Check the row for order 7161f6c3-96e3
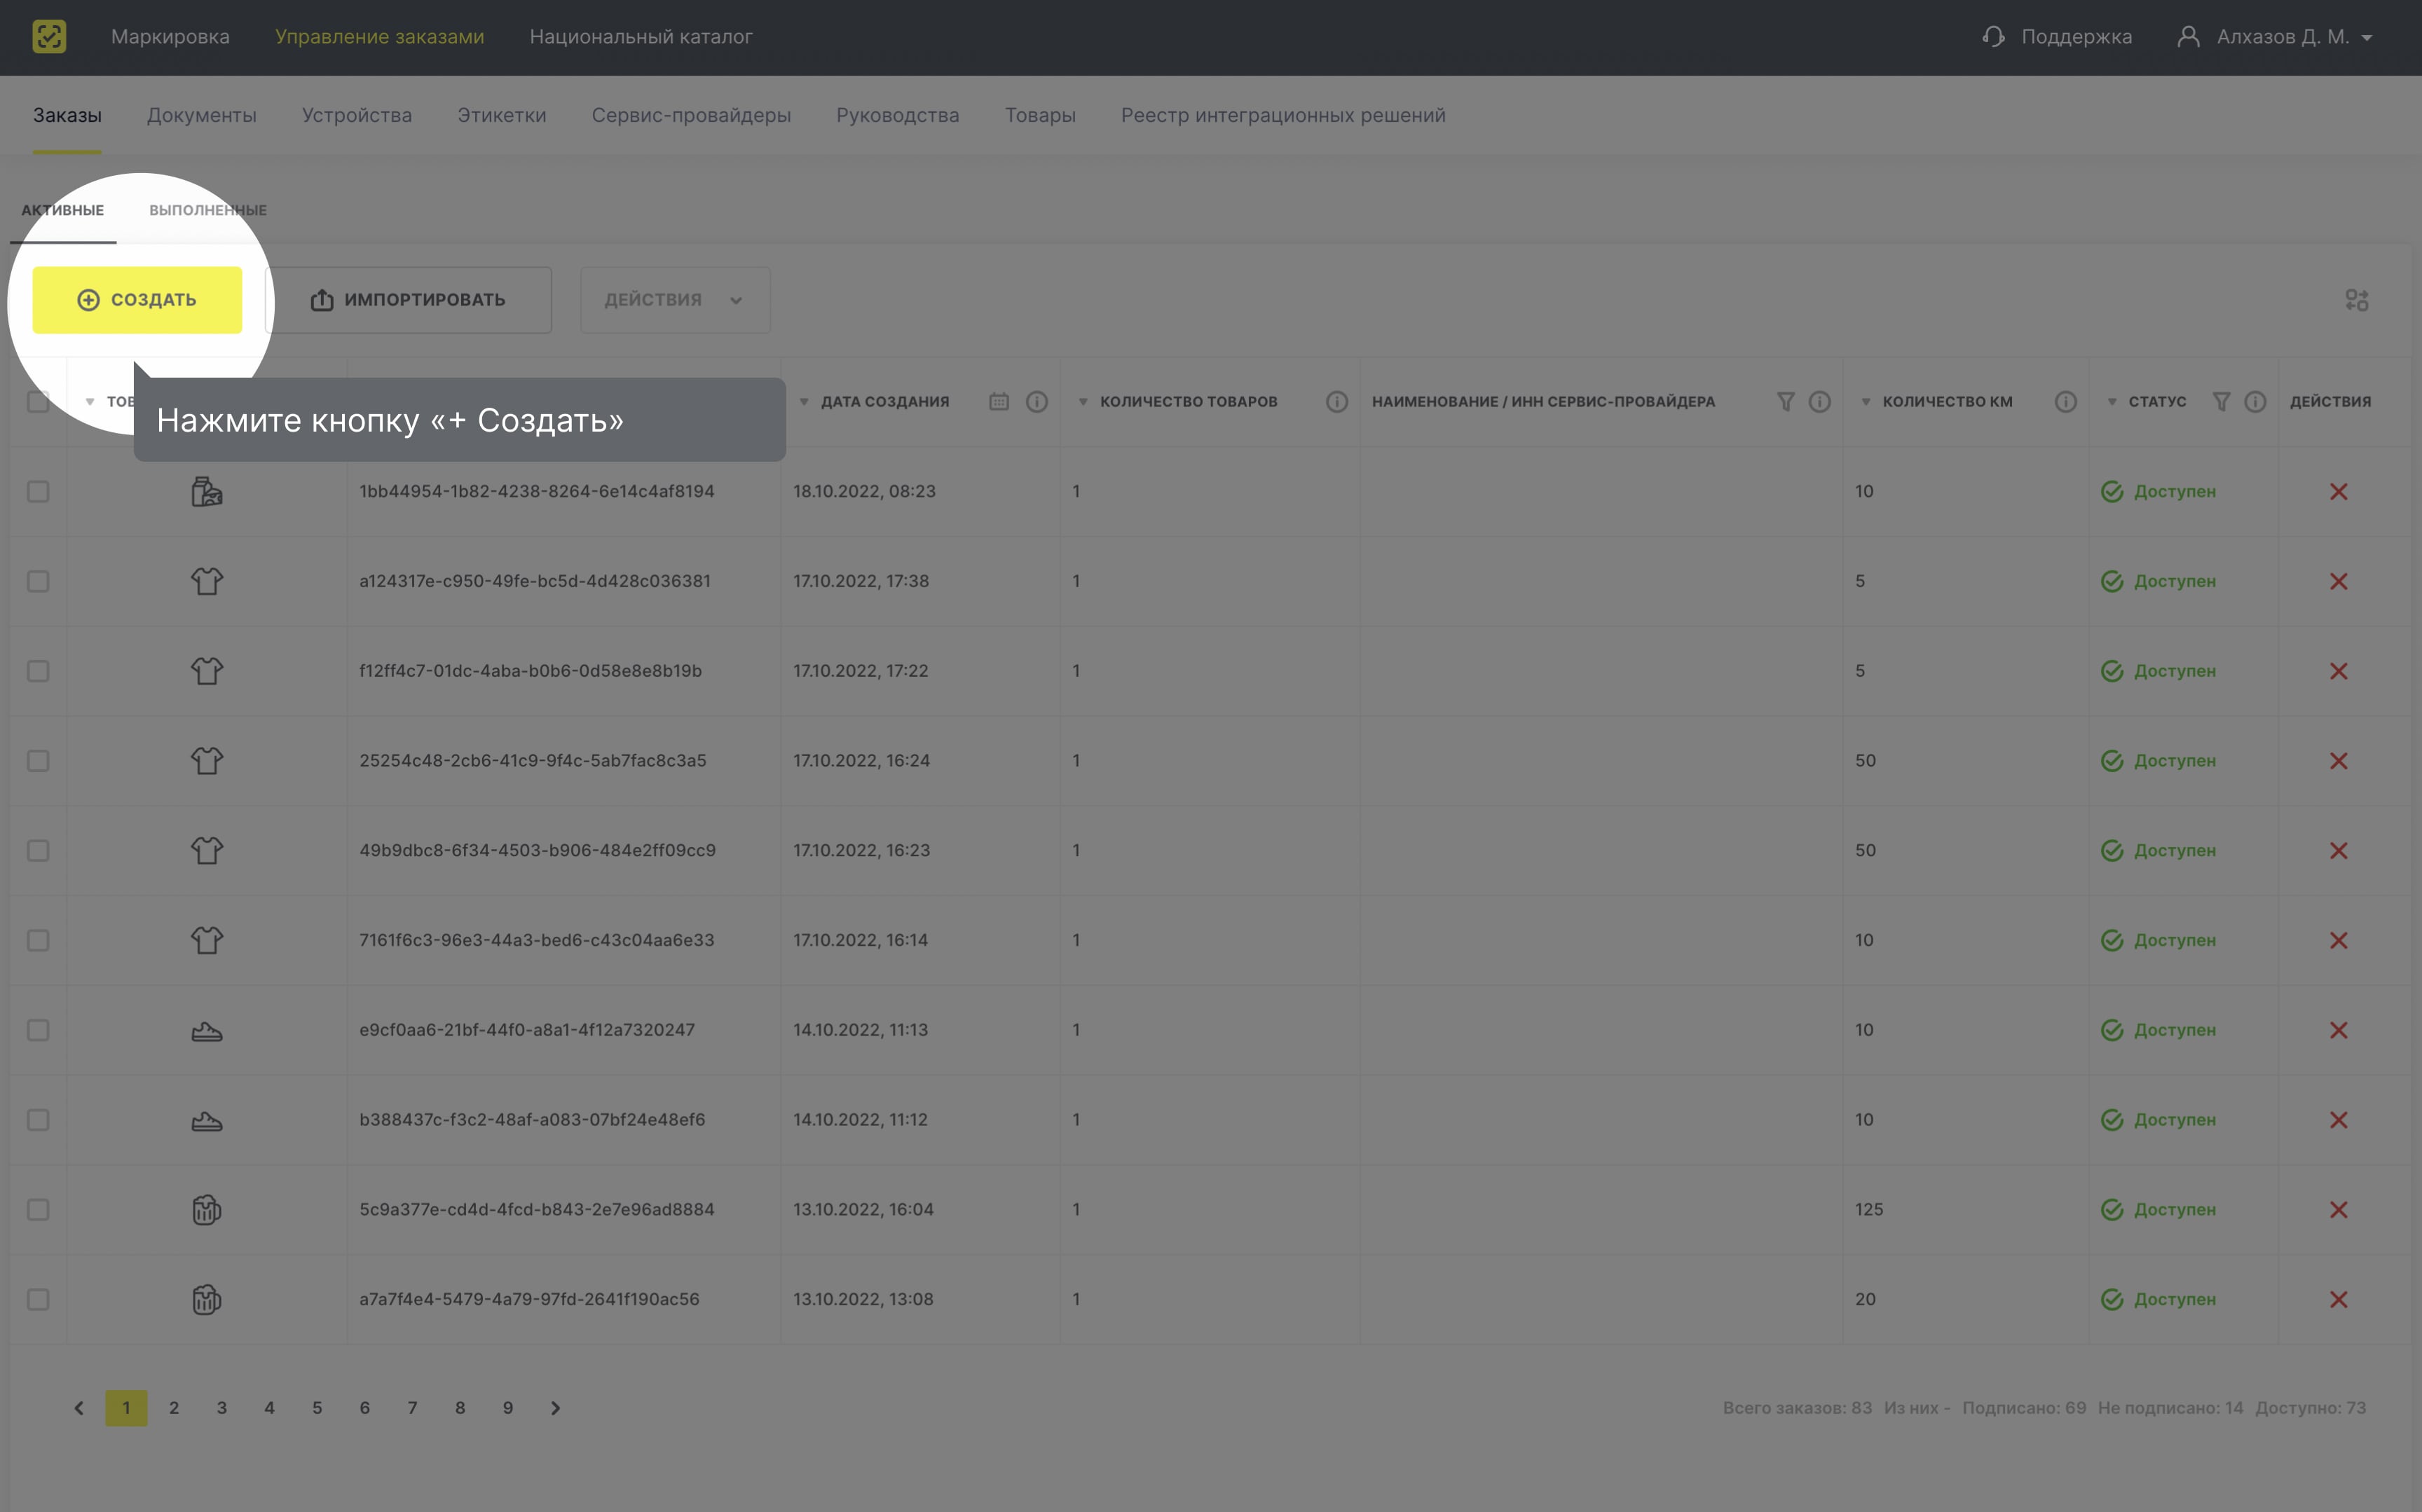Screen dimensions: 2422x1512 pyautogui.click(x=38, y=941)
